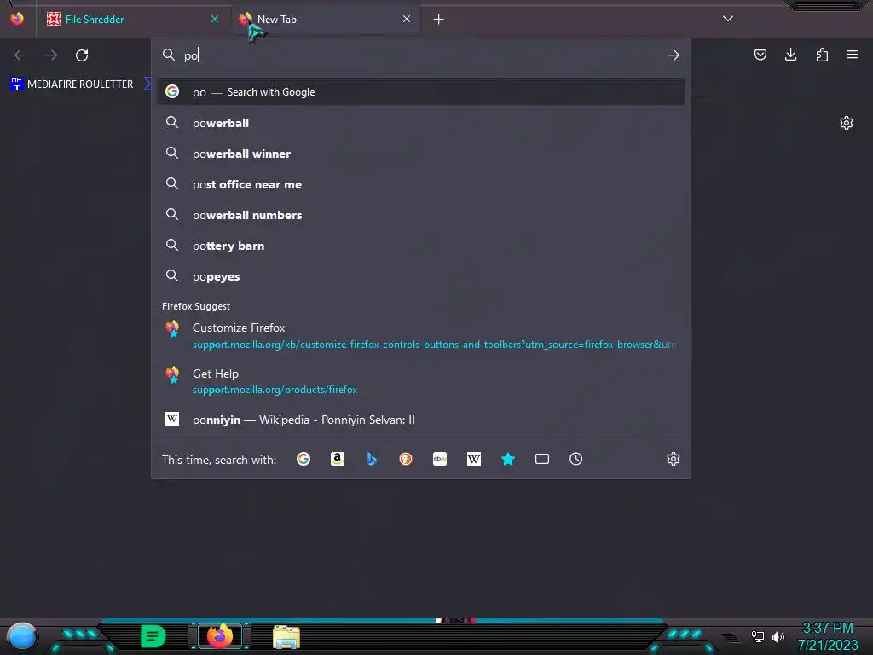Choose the powerball suggestion
Viewport: 873px width, 655px height.
coord(421,123)
